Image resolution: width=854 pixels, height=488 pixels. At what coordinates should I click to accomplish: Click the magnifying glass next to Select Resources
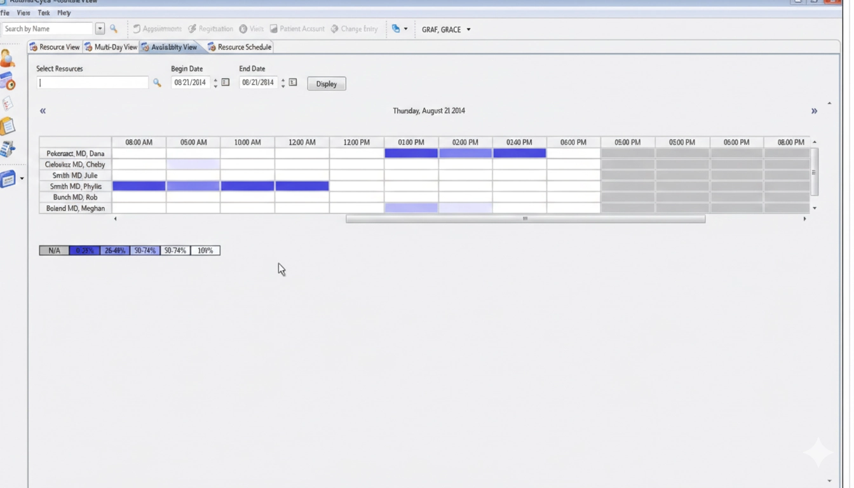[x=157, y=83]
